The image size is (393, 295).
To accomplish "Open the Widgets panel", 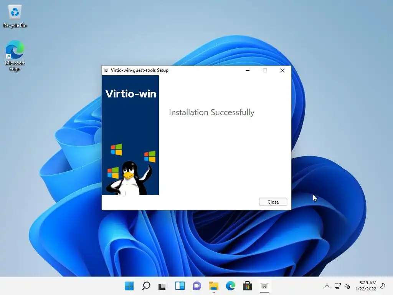I will (x=180, y=286).
